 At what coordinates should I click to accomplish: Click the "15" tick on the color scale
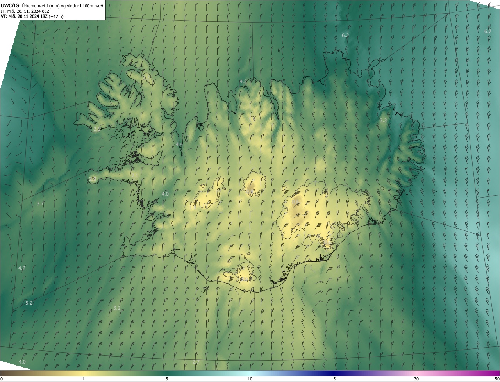pos(333,379)
